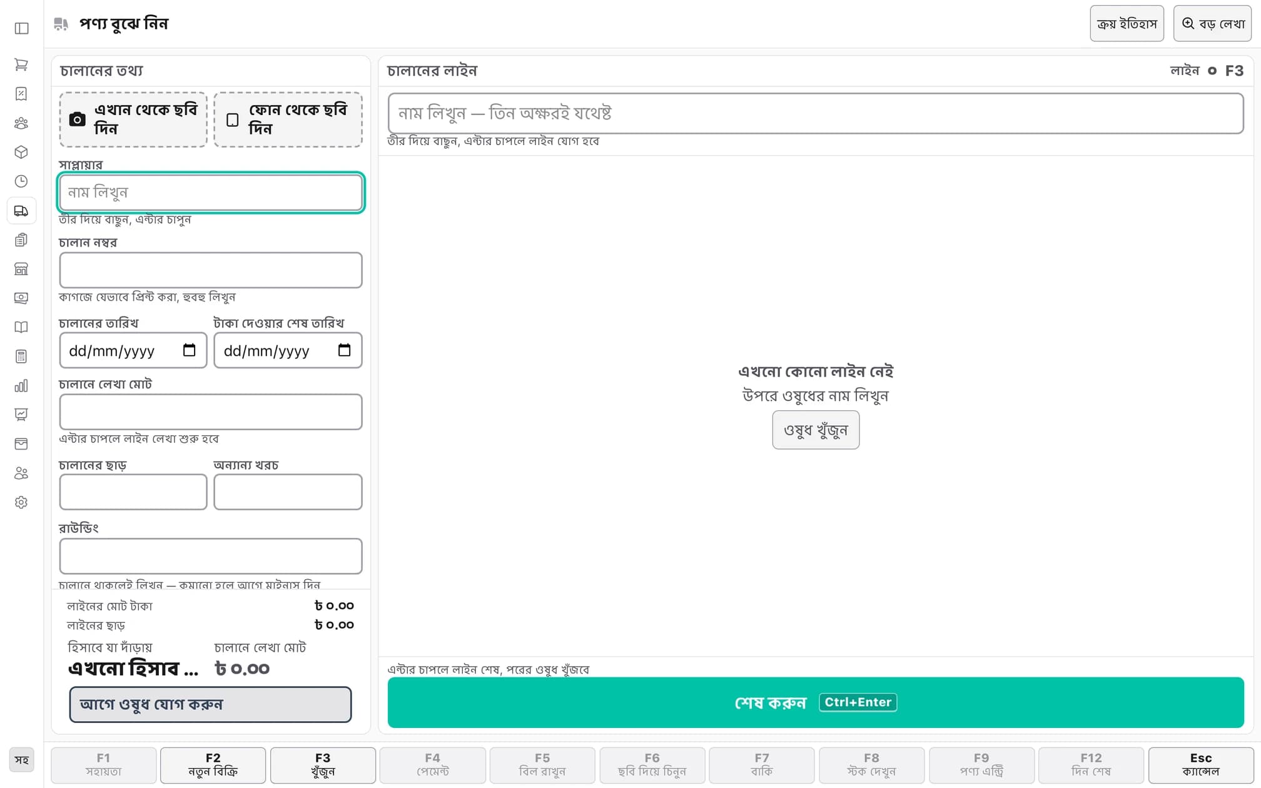Open the cash banknote icon in sidebar

[21, 298]
